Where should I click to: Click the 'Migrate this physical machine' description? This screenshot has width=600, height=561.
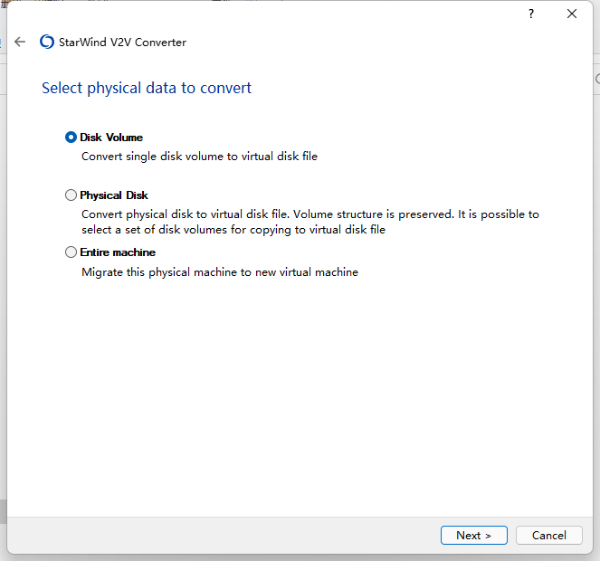coord(220,272)
